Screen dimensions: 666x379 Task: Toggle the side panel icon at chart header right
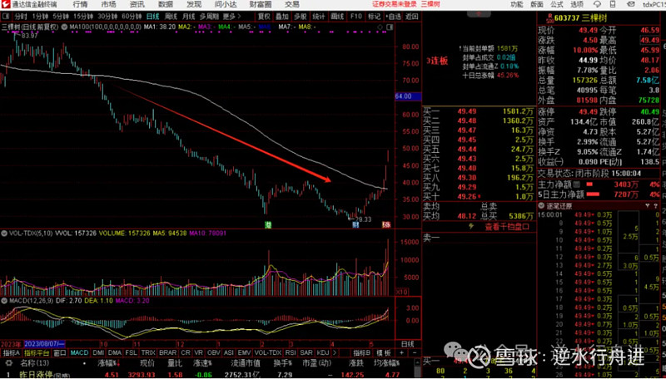(390, 27)
